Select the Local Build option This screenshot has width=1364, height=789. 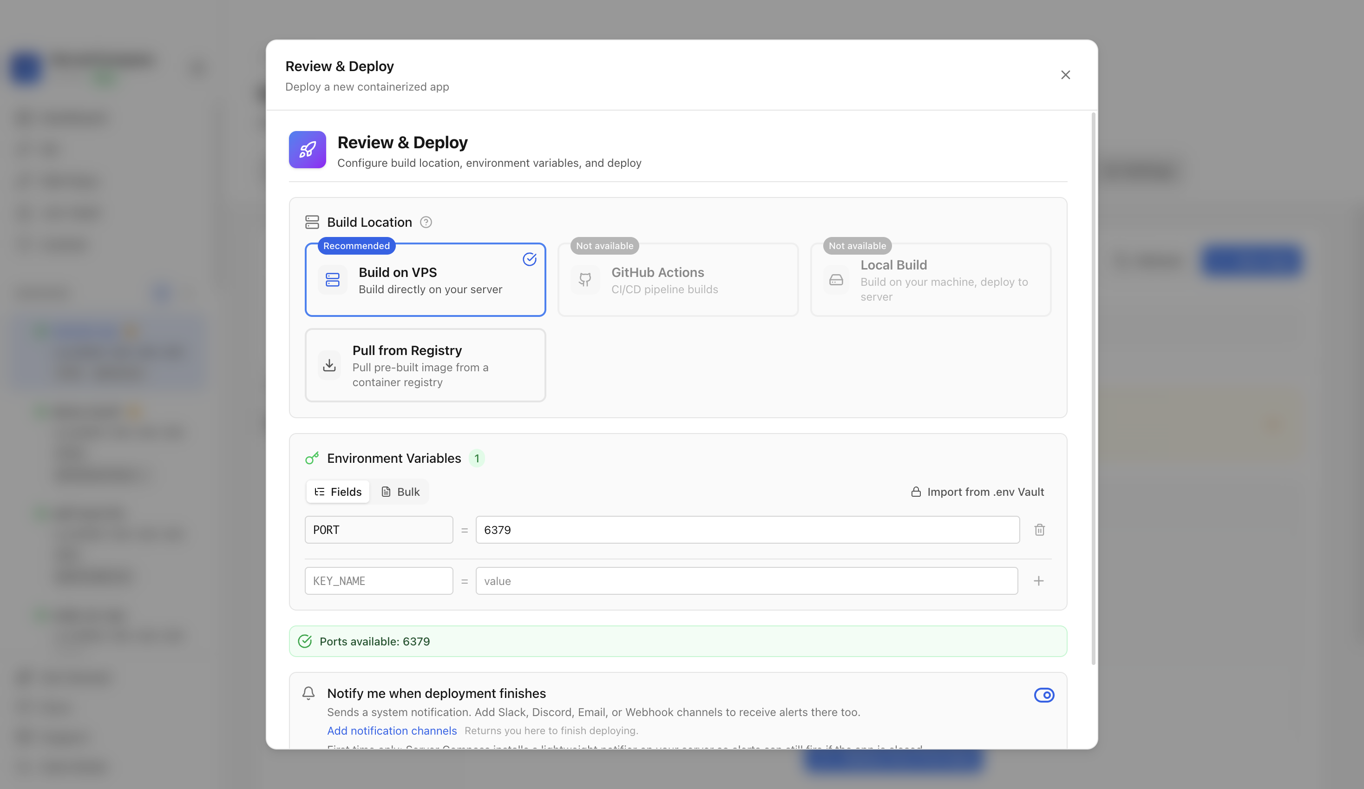(931, 279)
